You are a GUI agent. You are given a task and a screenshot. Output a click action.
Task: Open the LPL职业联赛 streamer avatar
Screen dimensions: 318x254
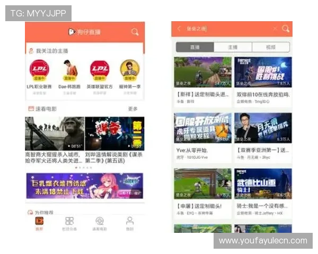[39, 69]
